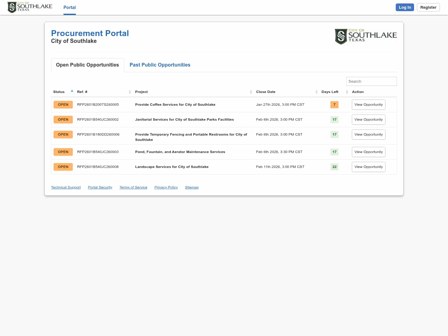
Task: Open Pond, Fountain, and Aerator Maintenance project
Action: [180, 152]
